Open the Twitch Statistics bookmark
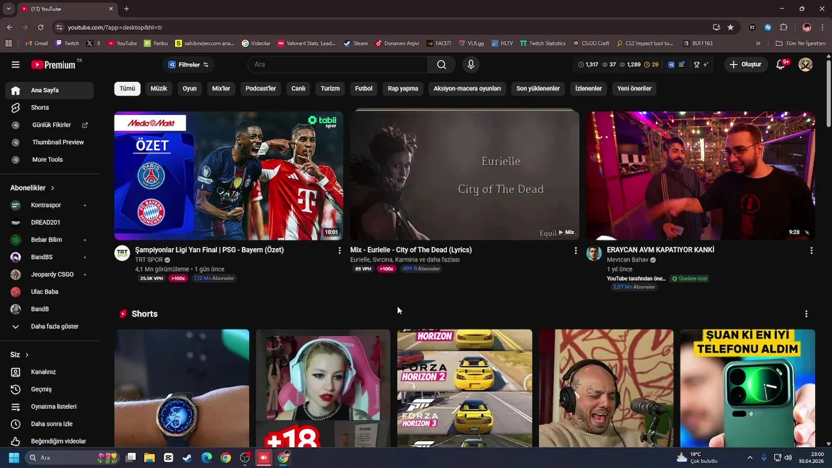Screen dimensions: 832x468 click(543, 44)
